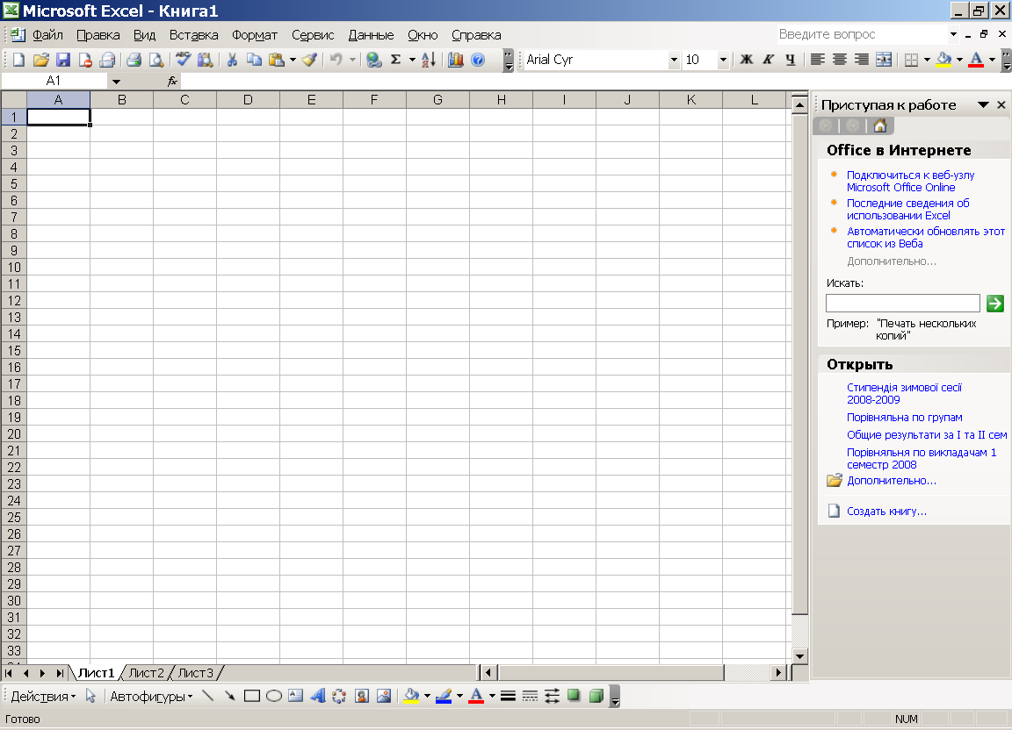Switch to the Лист3 sheet tab

click(x=196, y=673)
